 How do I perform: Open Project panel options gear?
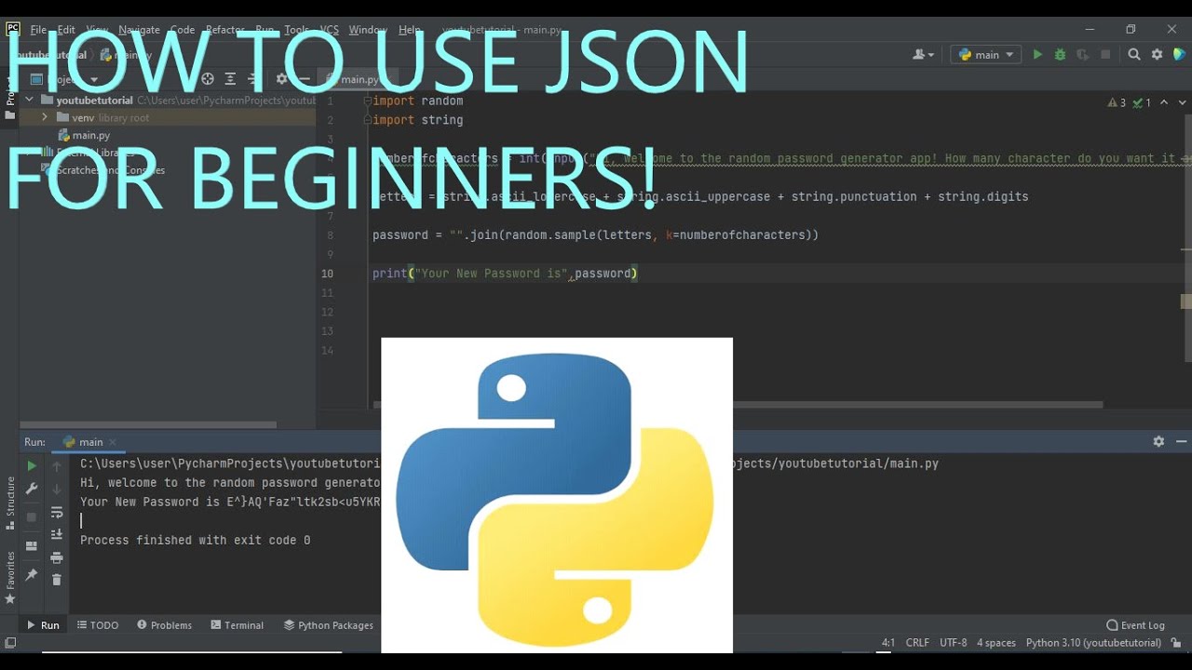[x=281, y=79]
